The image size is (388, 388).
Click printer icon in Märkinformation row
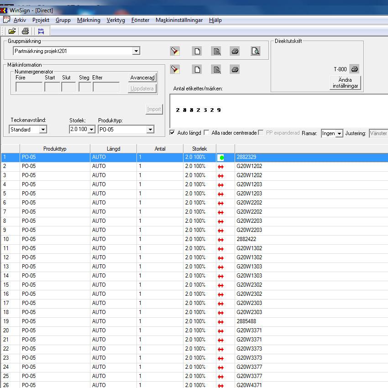point(235,69)
